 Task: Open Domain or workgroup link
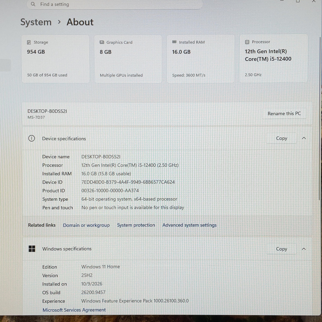(x=86, y=225)
